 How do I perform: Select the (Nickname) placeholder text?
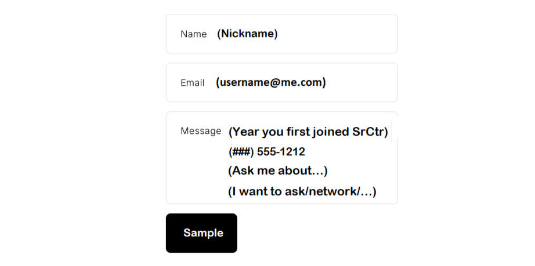[247, 34]
